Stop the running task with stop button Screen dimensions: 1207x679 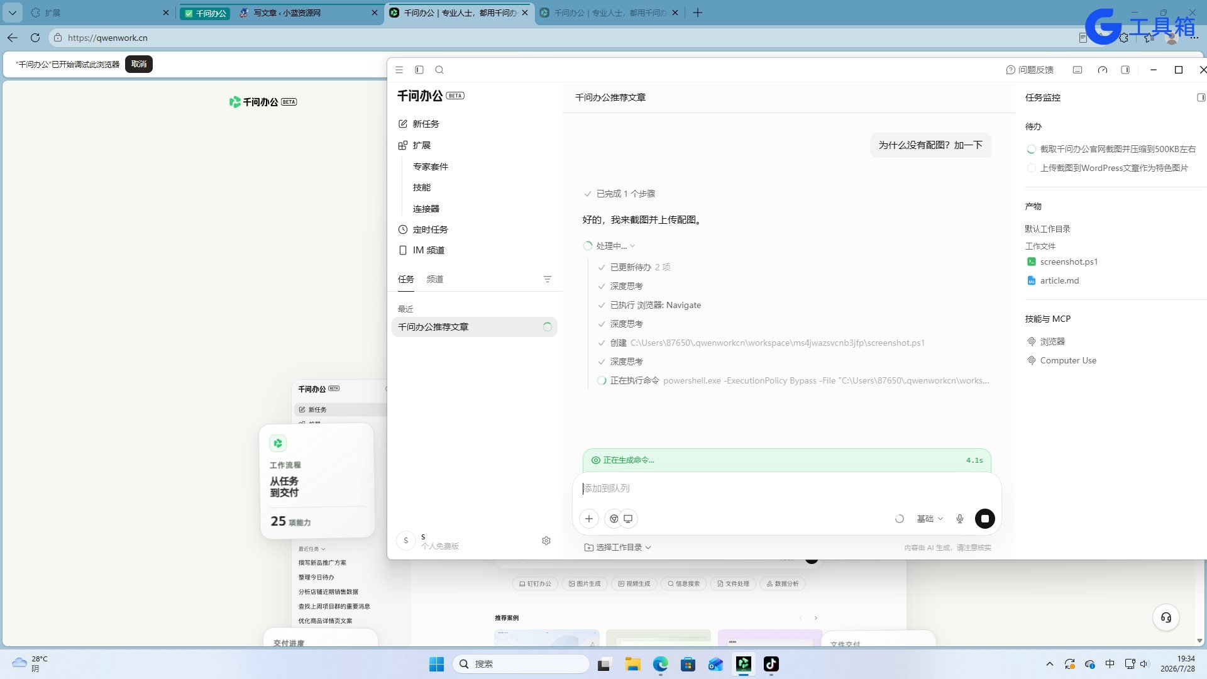click(x=985, y=519)
